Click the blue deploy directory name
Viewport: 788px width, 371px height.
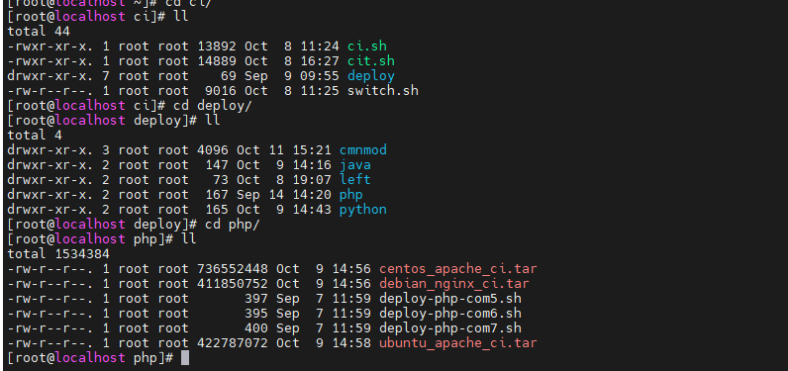pos(371,76)
